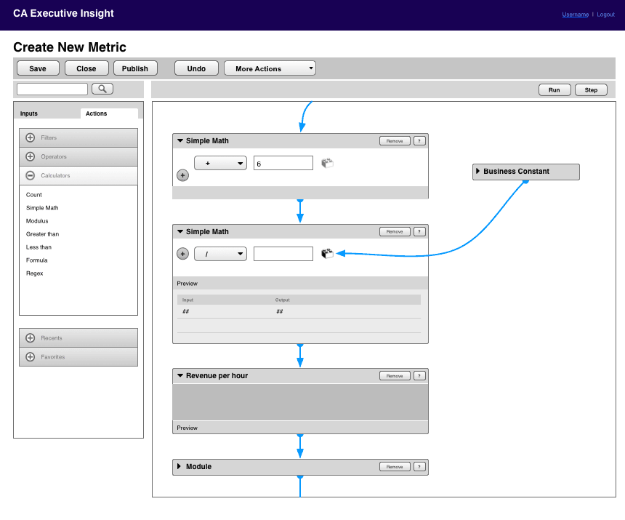The image size is (625, 520).
Task: Expand Filters using its plus icon
Action: tap(30, 137)
